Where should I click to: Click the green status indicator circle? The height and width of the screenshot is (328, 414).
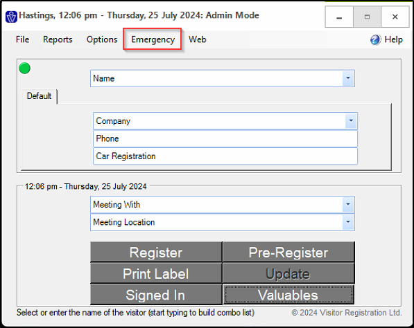pos(24,69)
